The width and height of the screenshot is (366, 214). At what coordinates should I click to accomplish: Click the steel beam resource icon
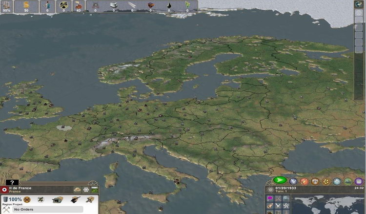point(132,6)
